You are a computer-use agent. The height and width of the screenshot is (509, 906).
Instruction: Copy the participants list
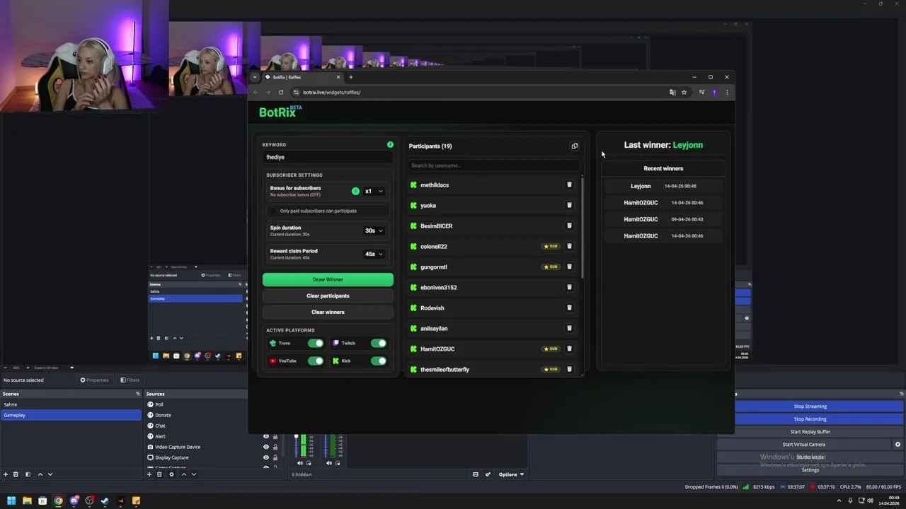[x=575, y=146]
